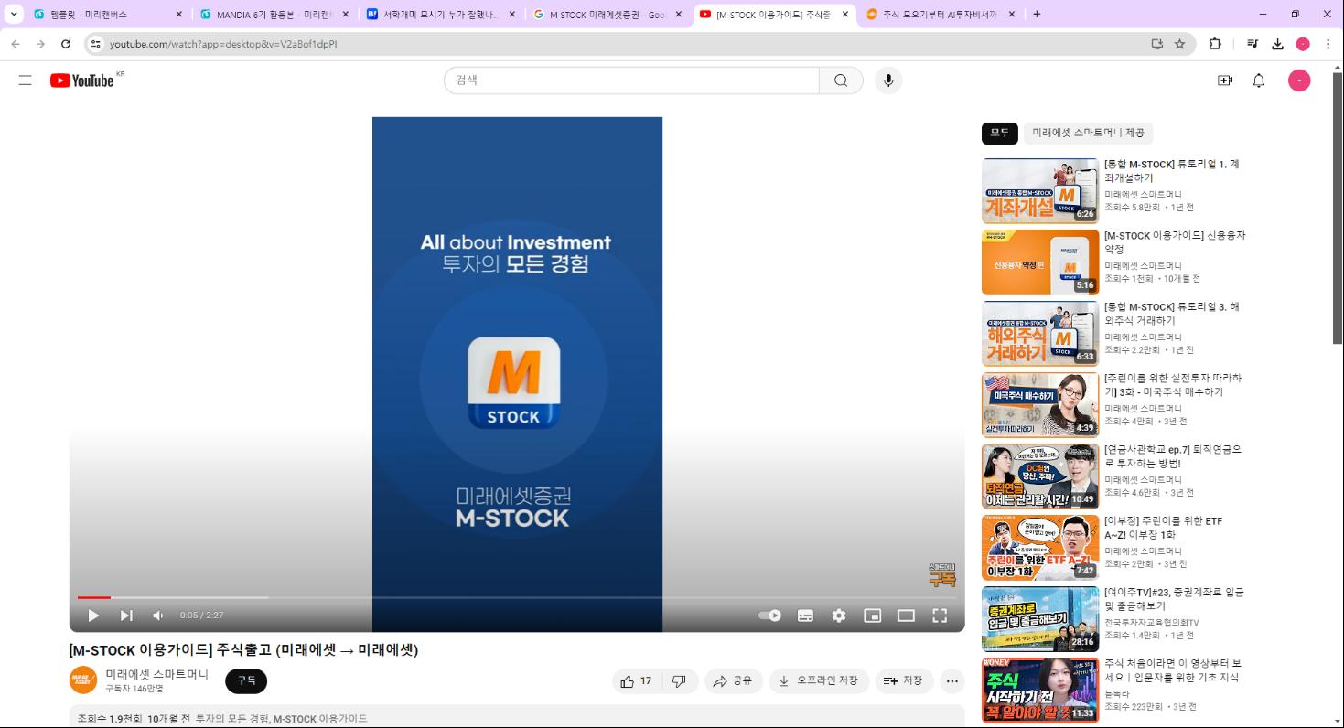Image resolution: width=1344 pixels, height=728 pixels.
Task: Open the create video icon
Action: (1225, 80)
